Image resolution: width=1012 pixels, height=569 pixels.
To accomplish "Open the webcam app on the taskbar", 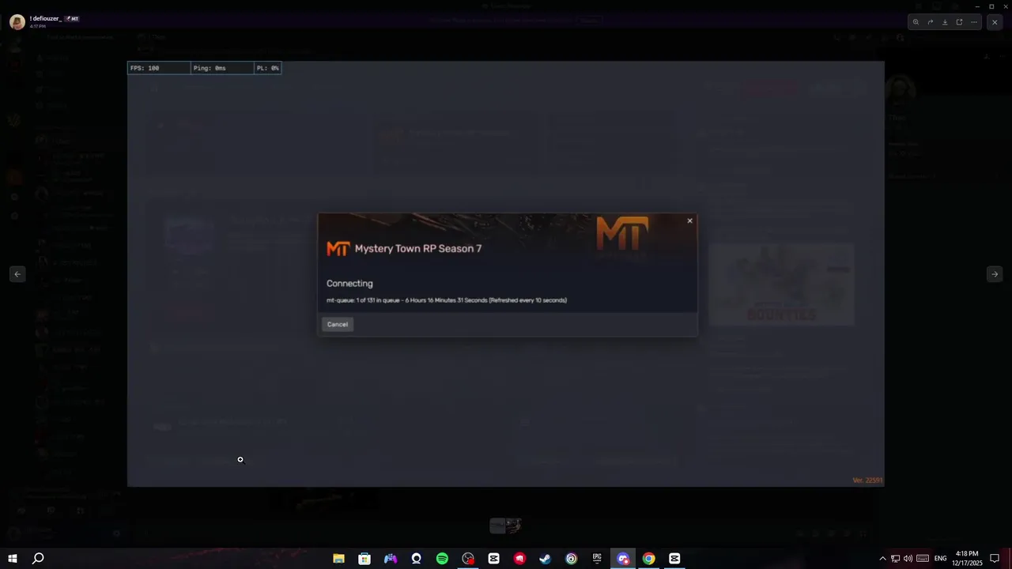I will point(416,559).
